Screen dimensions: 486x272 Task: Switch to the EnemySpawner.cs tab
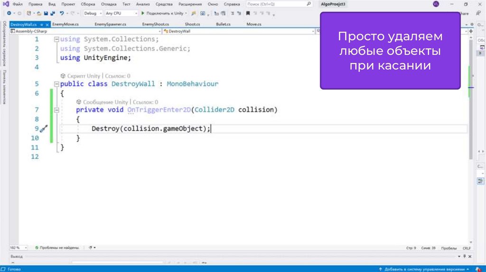point(110,24)
